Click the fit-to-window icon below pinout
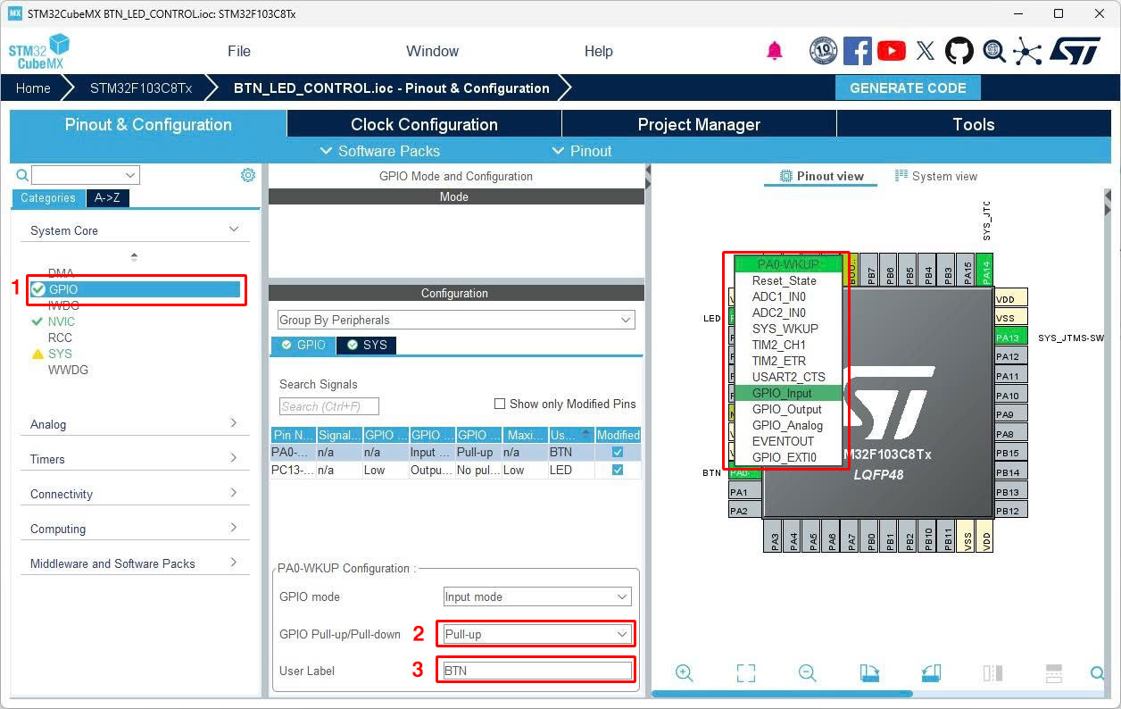The width and height of the screenshot is (1121, 709). pyautogui.click(x=746, y=673)
